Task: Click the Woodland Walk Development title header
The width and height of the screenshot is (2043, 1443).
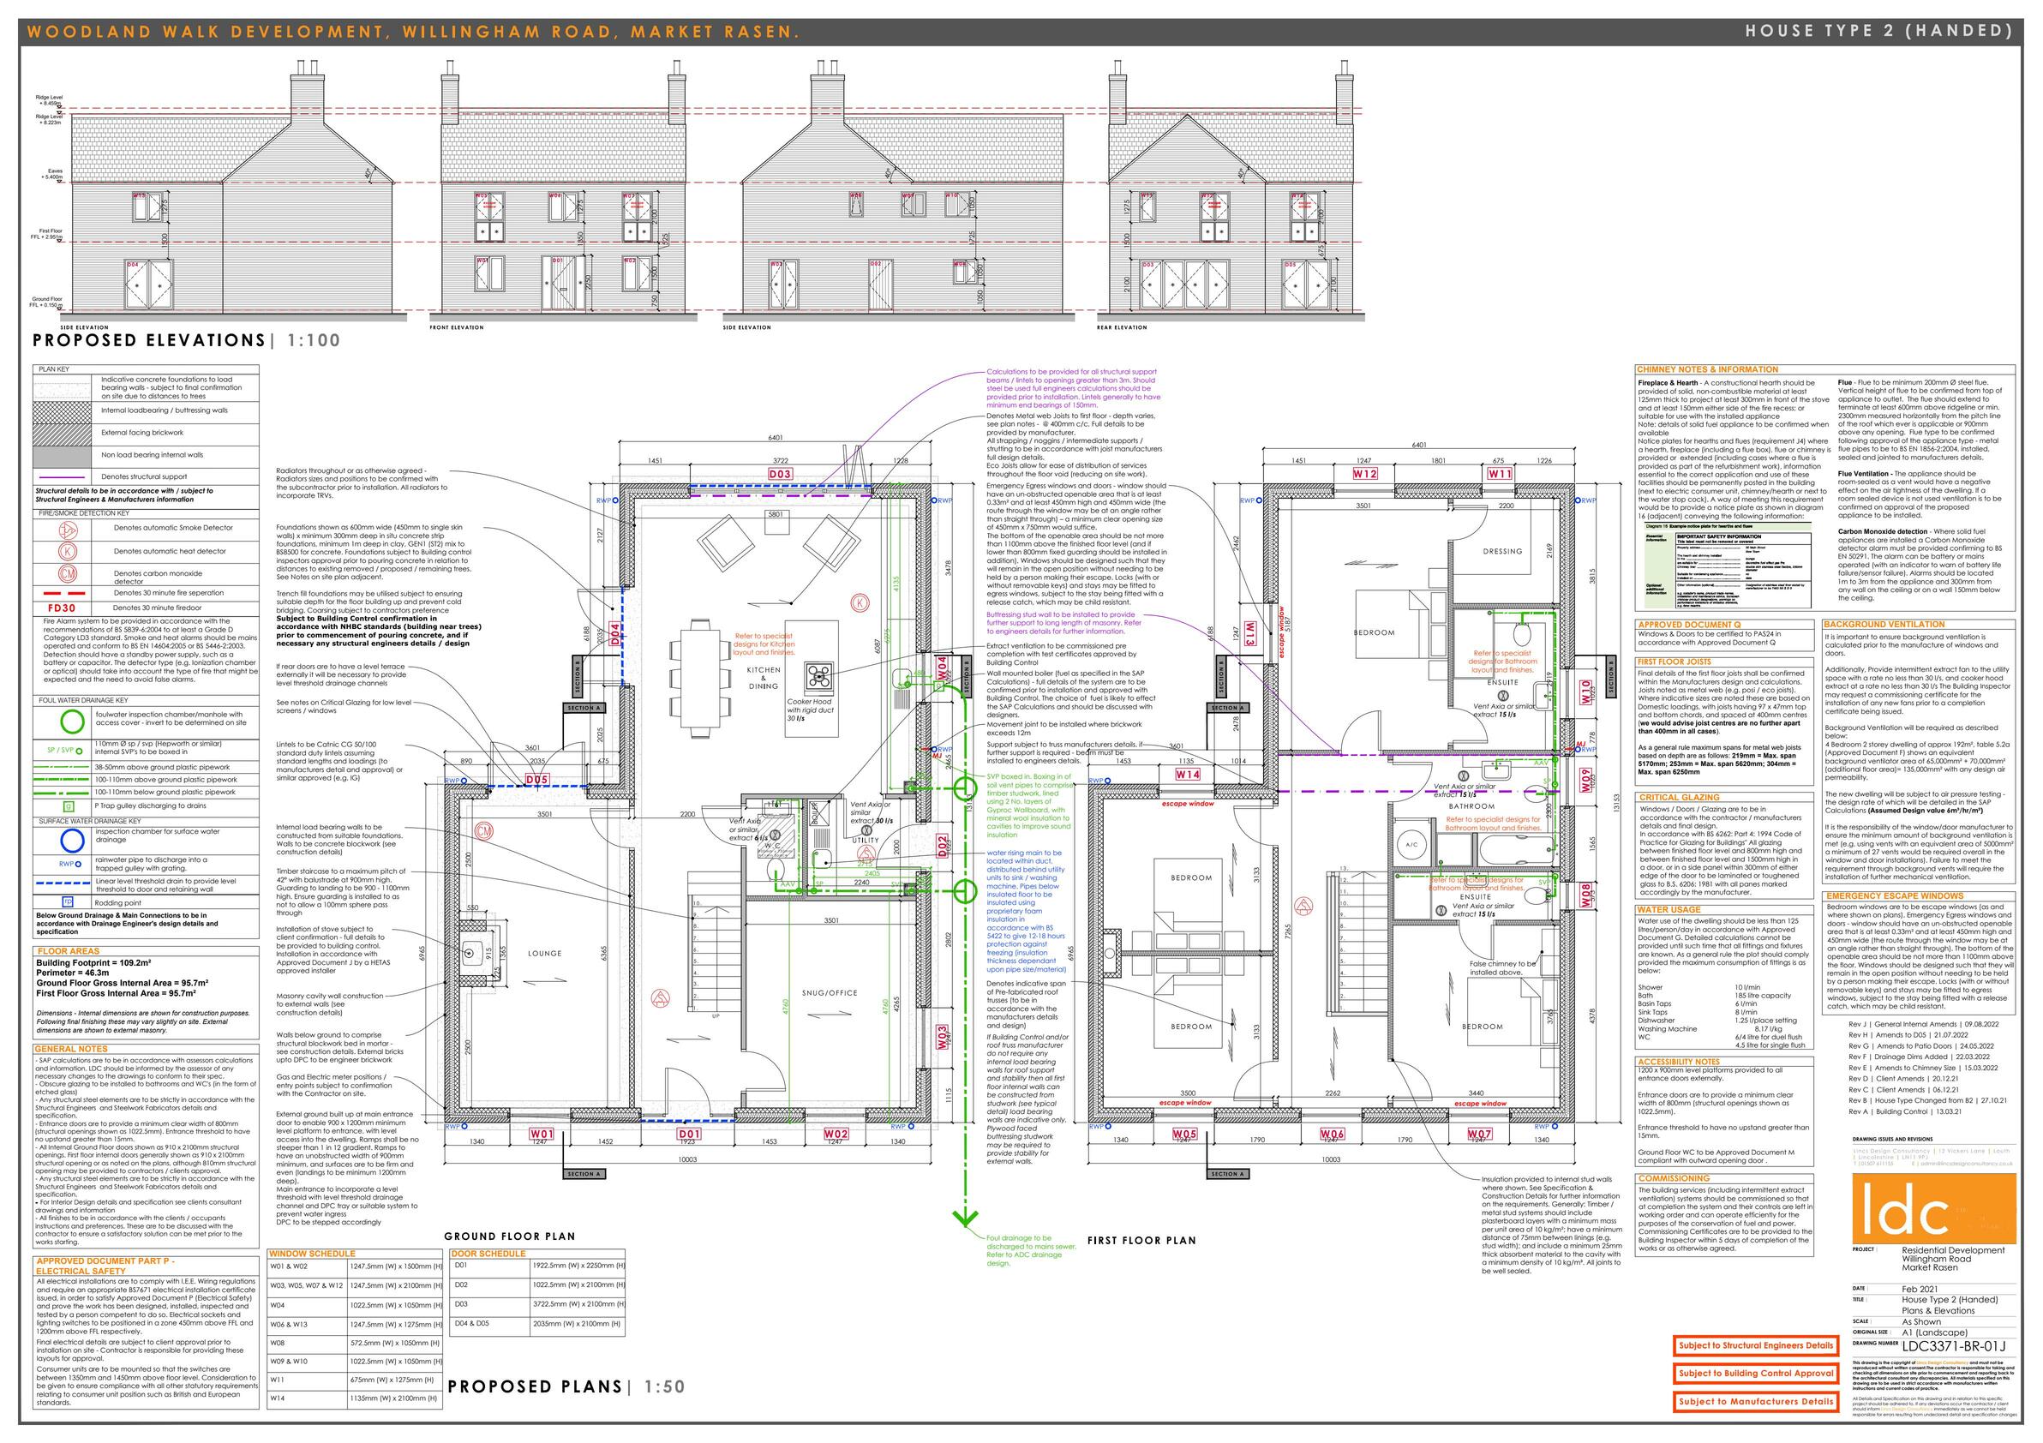Action: pyautogui.click(x=414, y=32)
